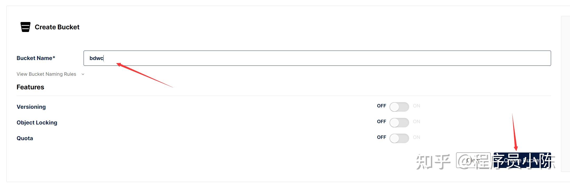Click the Features section heading
Screen dimensions: 570x185
tap(30, 87)
